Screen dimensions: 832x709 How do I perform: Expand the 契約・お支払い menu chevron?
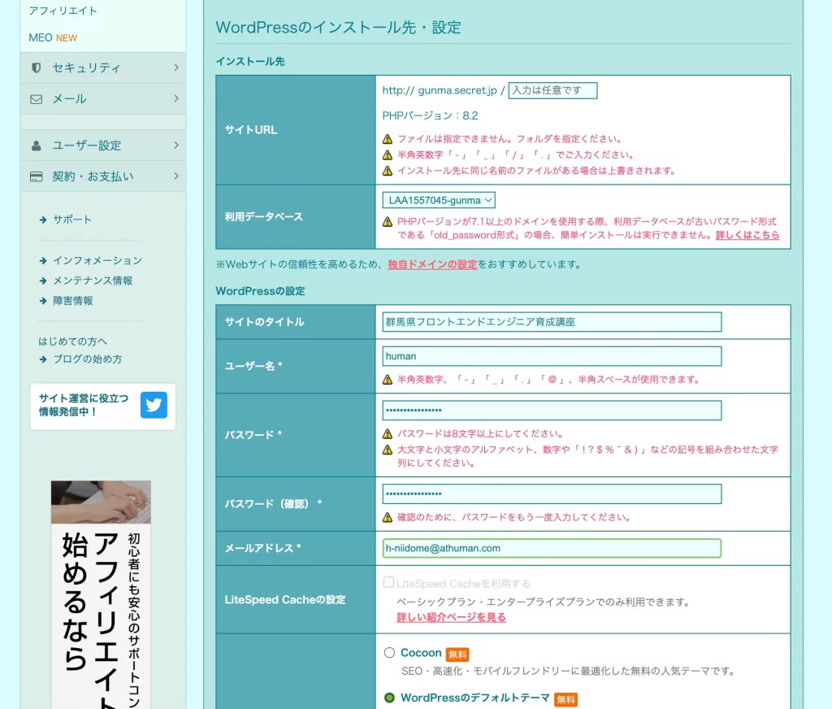pos(175,176)
